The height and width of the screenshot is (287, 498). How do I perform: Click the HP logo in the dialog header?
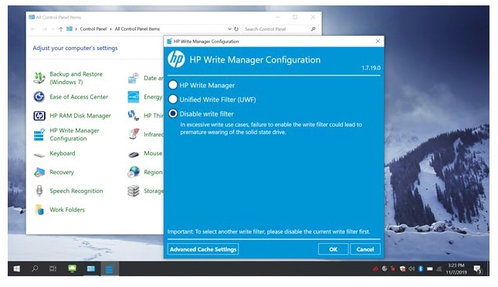point(176,59)
